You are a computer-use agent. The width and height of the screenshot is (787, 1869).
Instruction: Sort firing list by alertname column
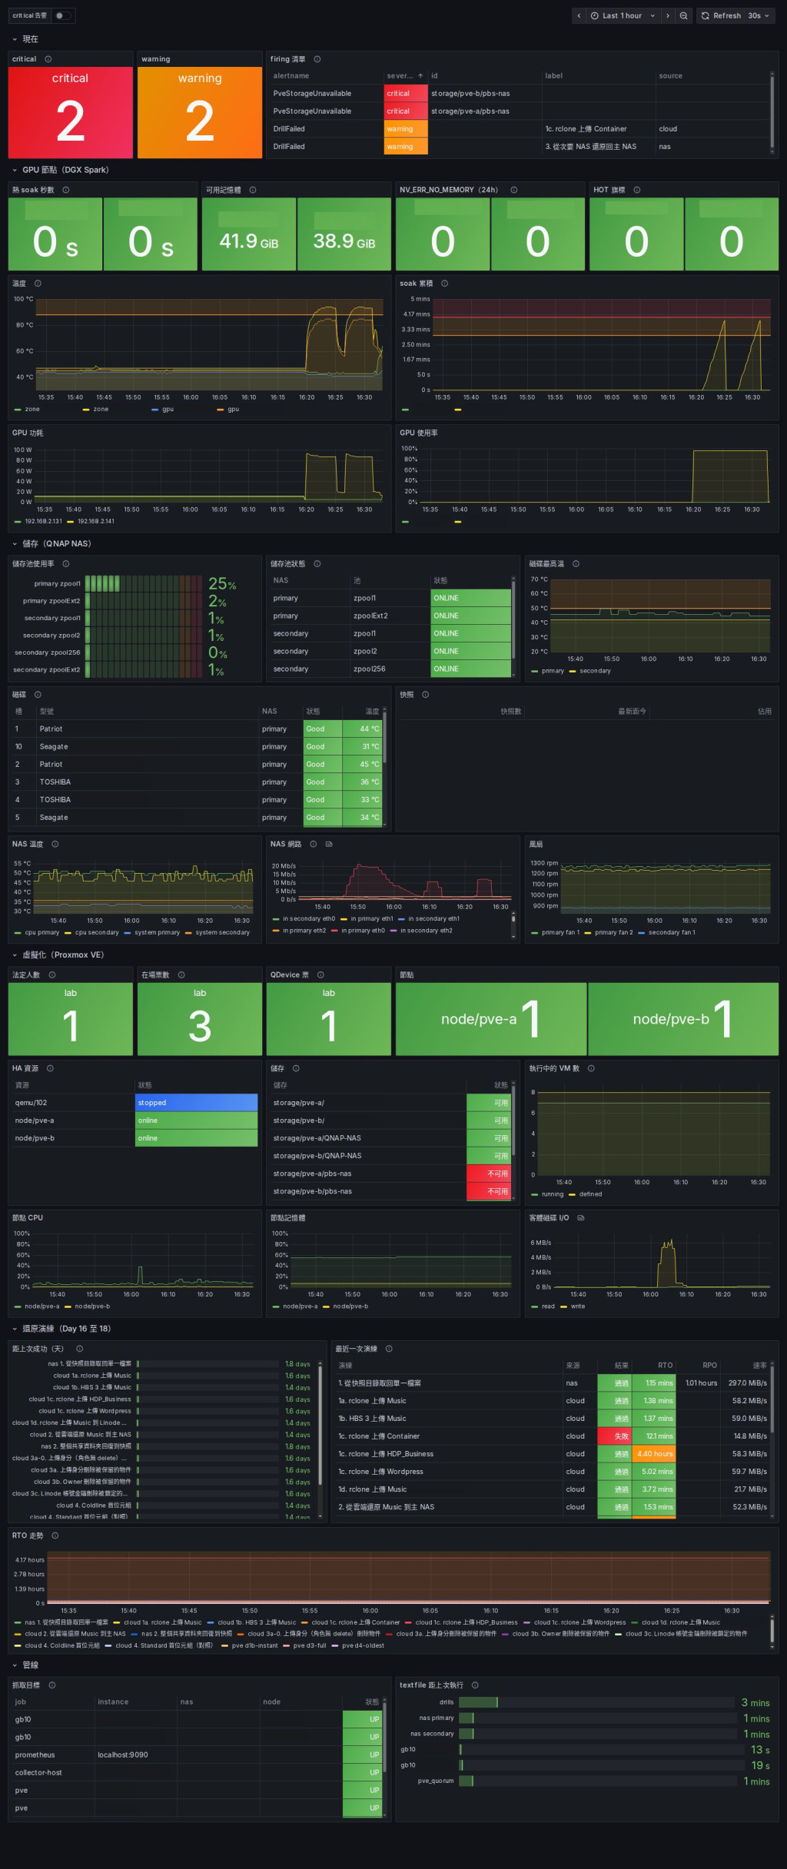coord(291,76)
